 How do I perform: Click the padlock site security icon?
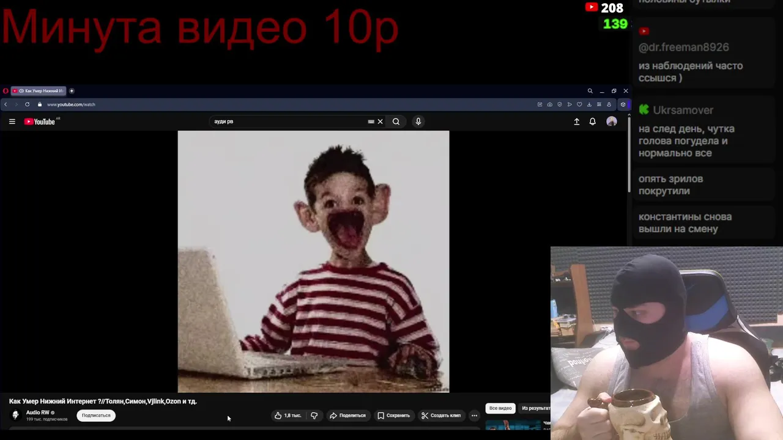pos(40,105)
